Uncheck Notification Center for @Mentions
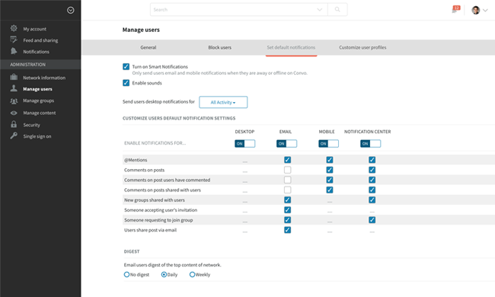Viewport: 495px width, 297px height. [372, 160]
